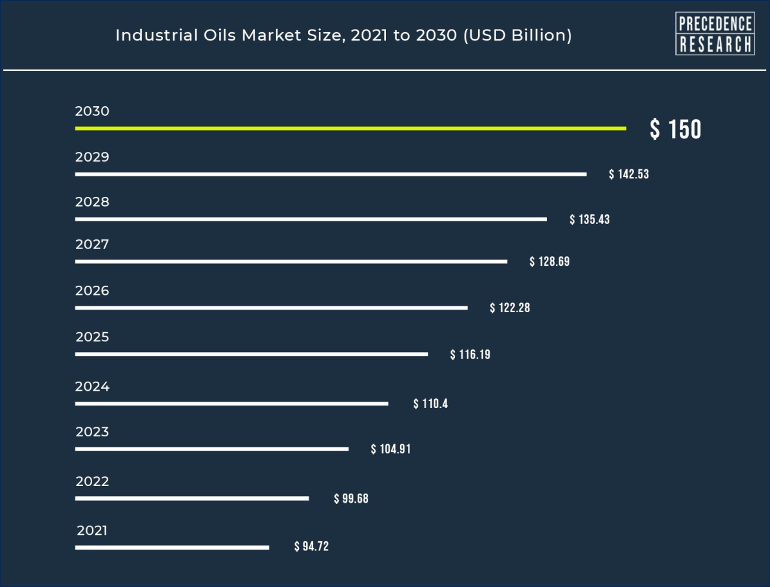Click the 2023 year label

pyautogui.click(x=91, y=432)
